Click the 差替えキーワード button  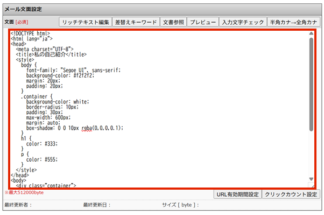pyautogui.click(x=136, y=22)
